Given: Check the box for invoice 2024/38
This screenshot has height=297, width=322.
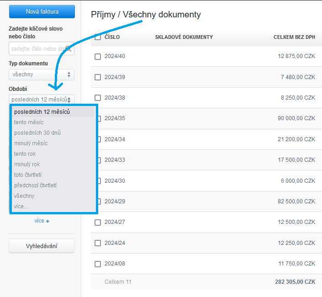Looking at the screenshot, I should click(98, 98).
